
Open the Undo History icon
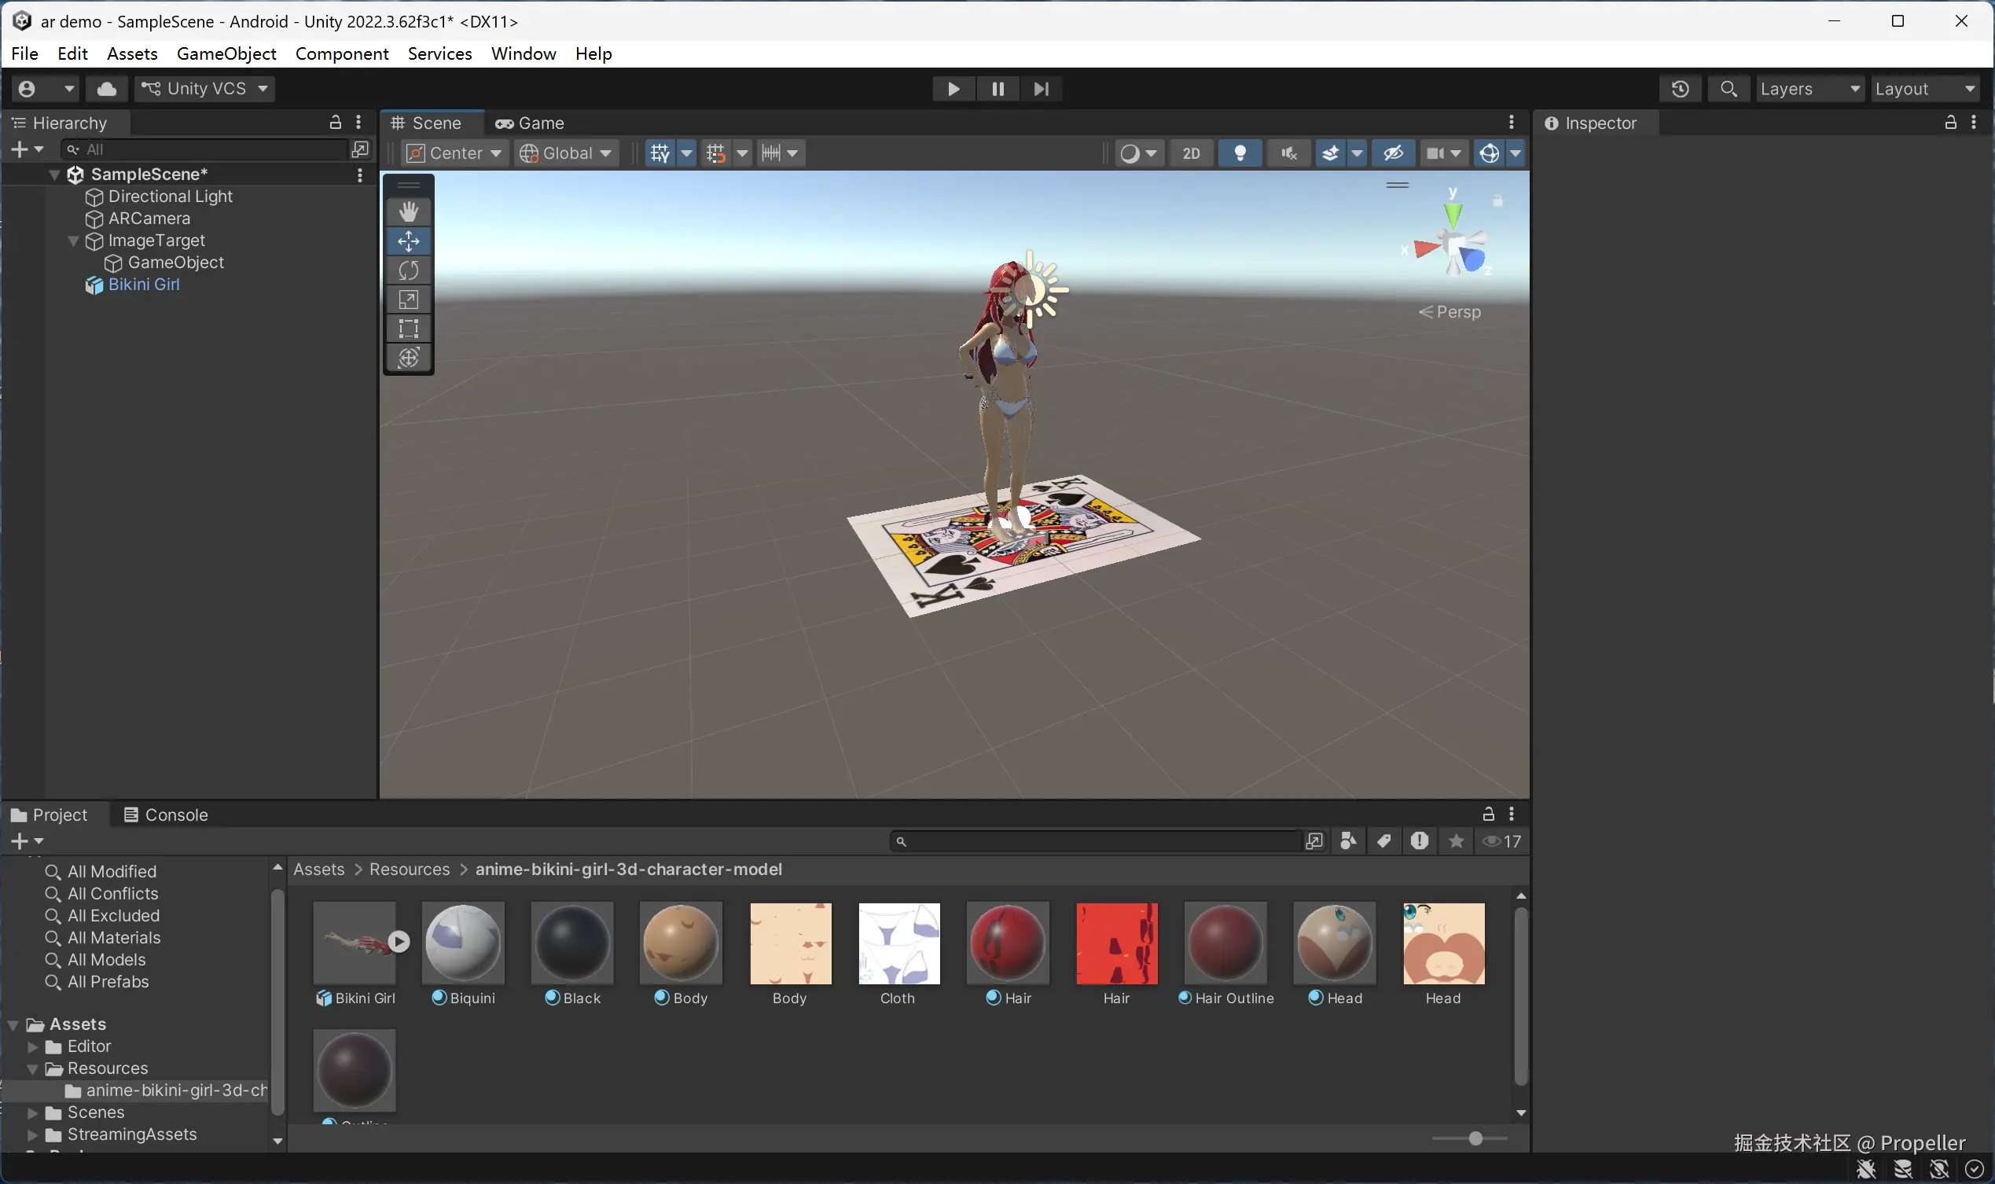point(1680,89)
